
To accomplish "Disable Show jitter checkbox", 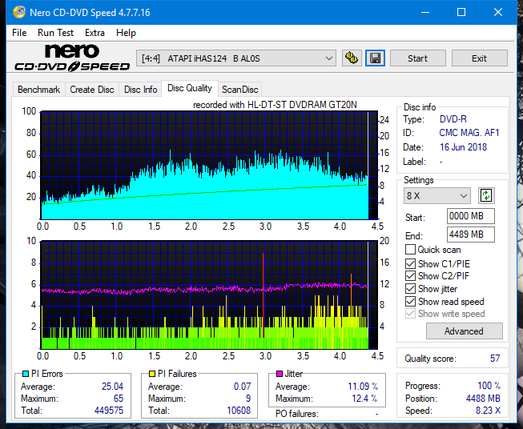I will tap(410, 289).
